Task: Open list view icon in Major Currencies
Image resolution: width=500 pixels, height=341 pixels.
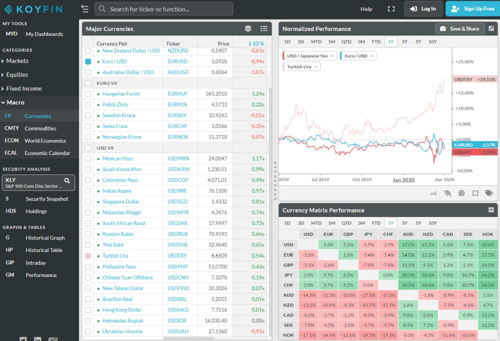Action: pos(264,28)
